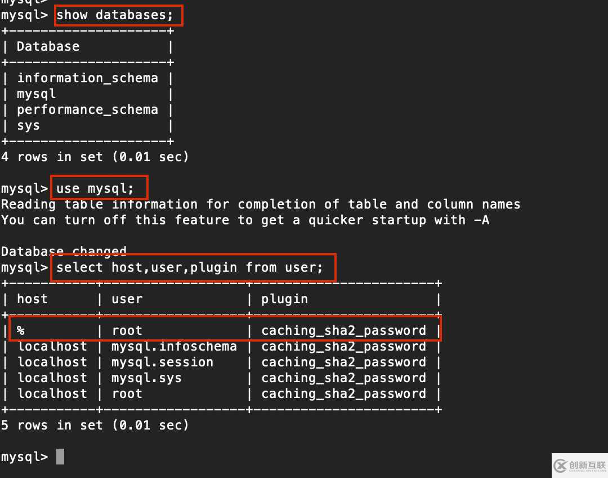
Task: Click the "Database changed" message
Action: point(64,252)
